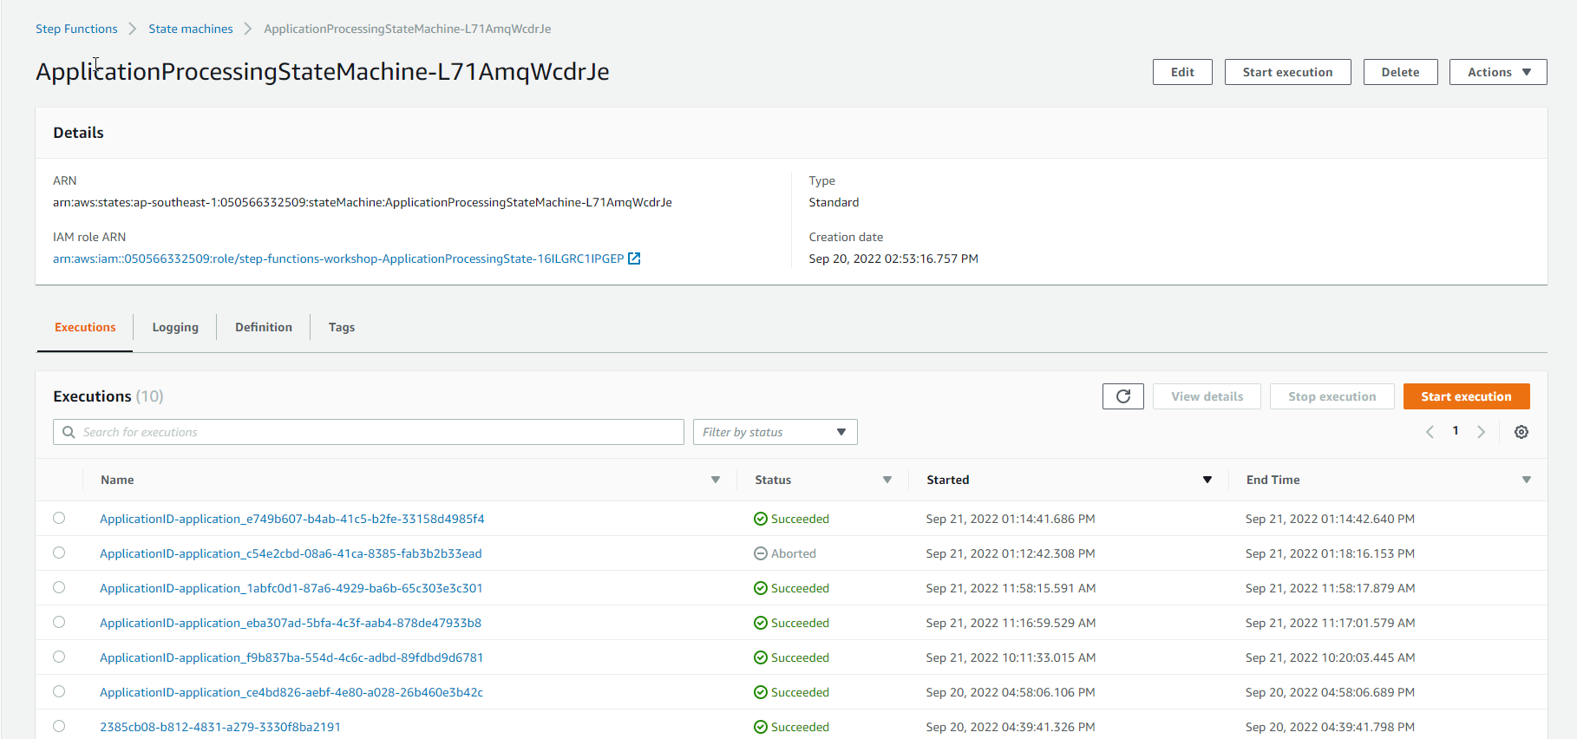The image size is (1577, 739).
Task: Click Succeeded status icon for e749b607 execution
Action: click(x=761, y=519)
